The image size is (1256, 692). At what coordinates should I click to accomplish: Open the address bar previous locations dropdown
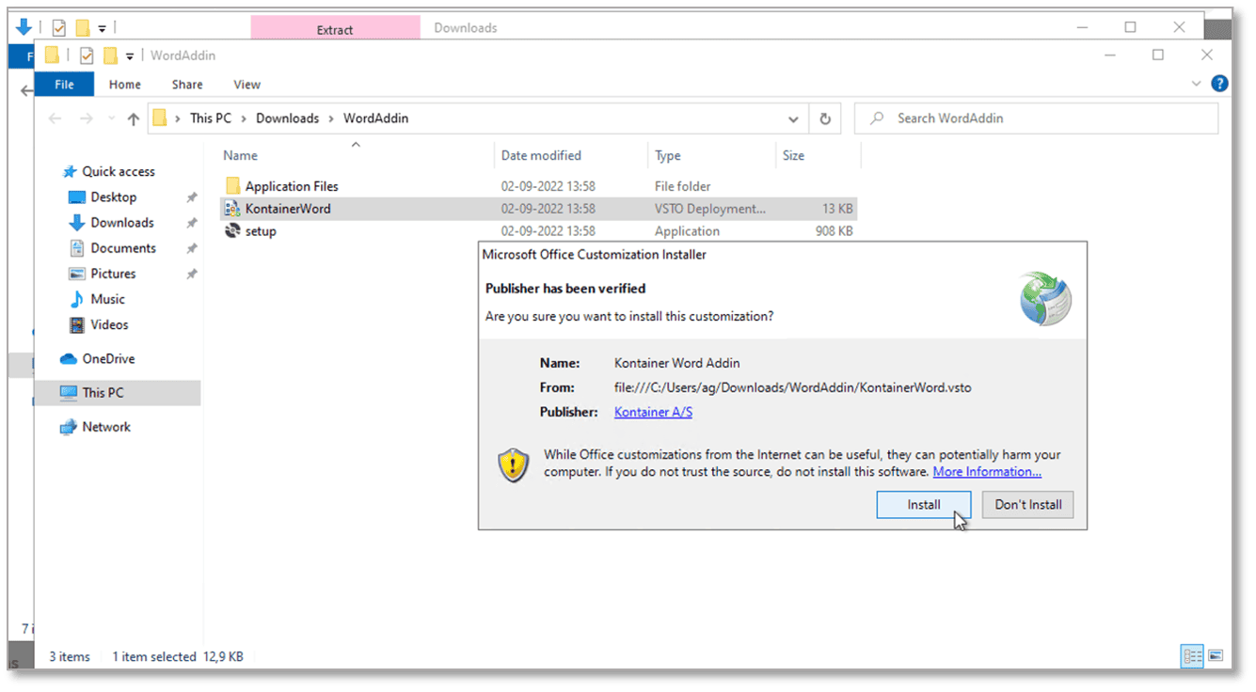[793, 118]
